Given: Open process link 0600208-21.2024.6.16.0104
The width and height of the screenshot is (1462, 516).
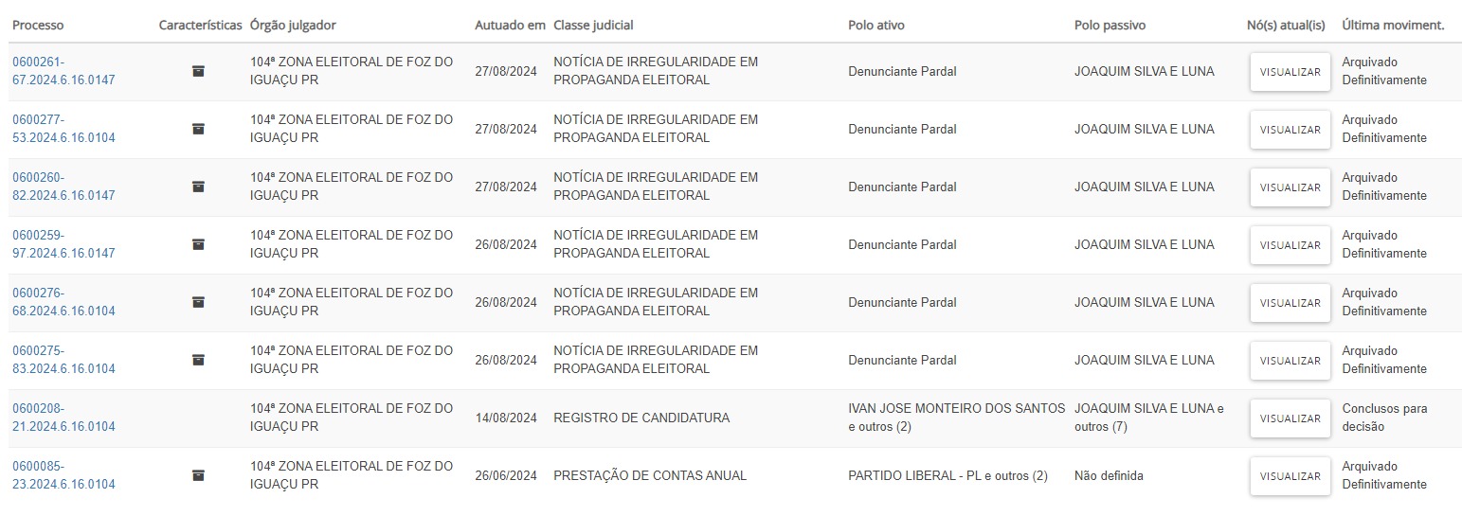Looking at the screenshot, I should pos(63,418).
